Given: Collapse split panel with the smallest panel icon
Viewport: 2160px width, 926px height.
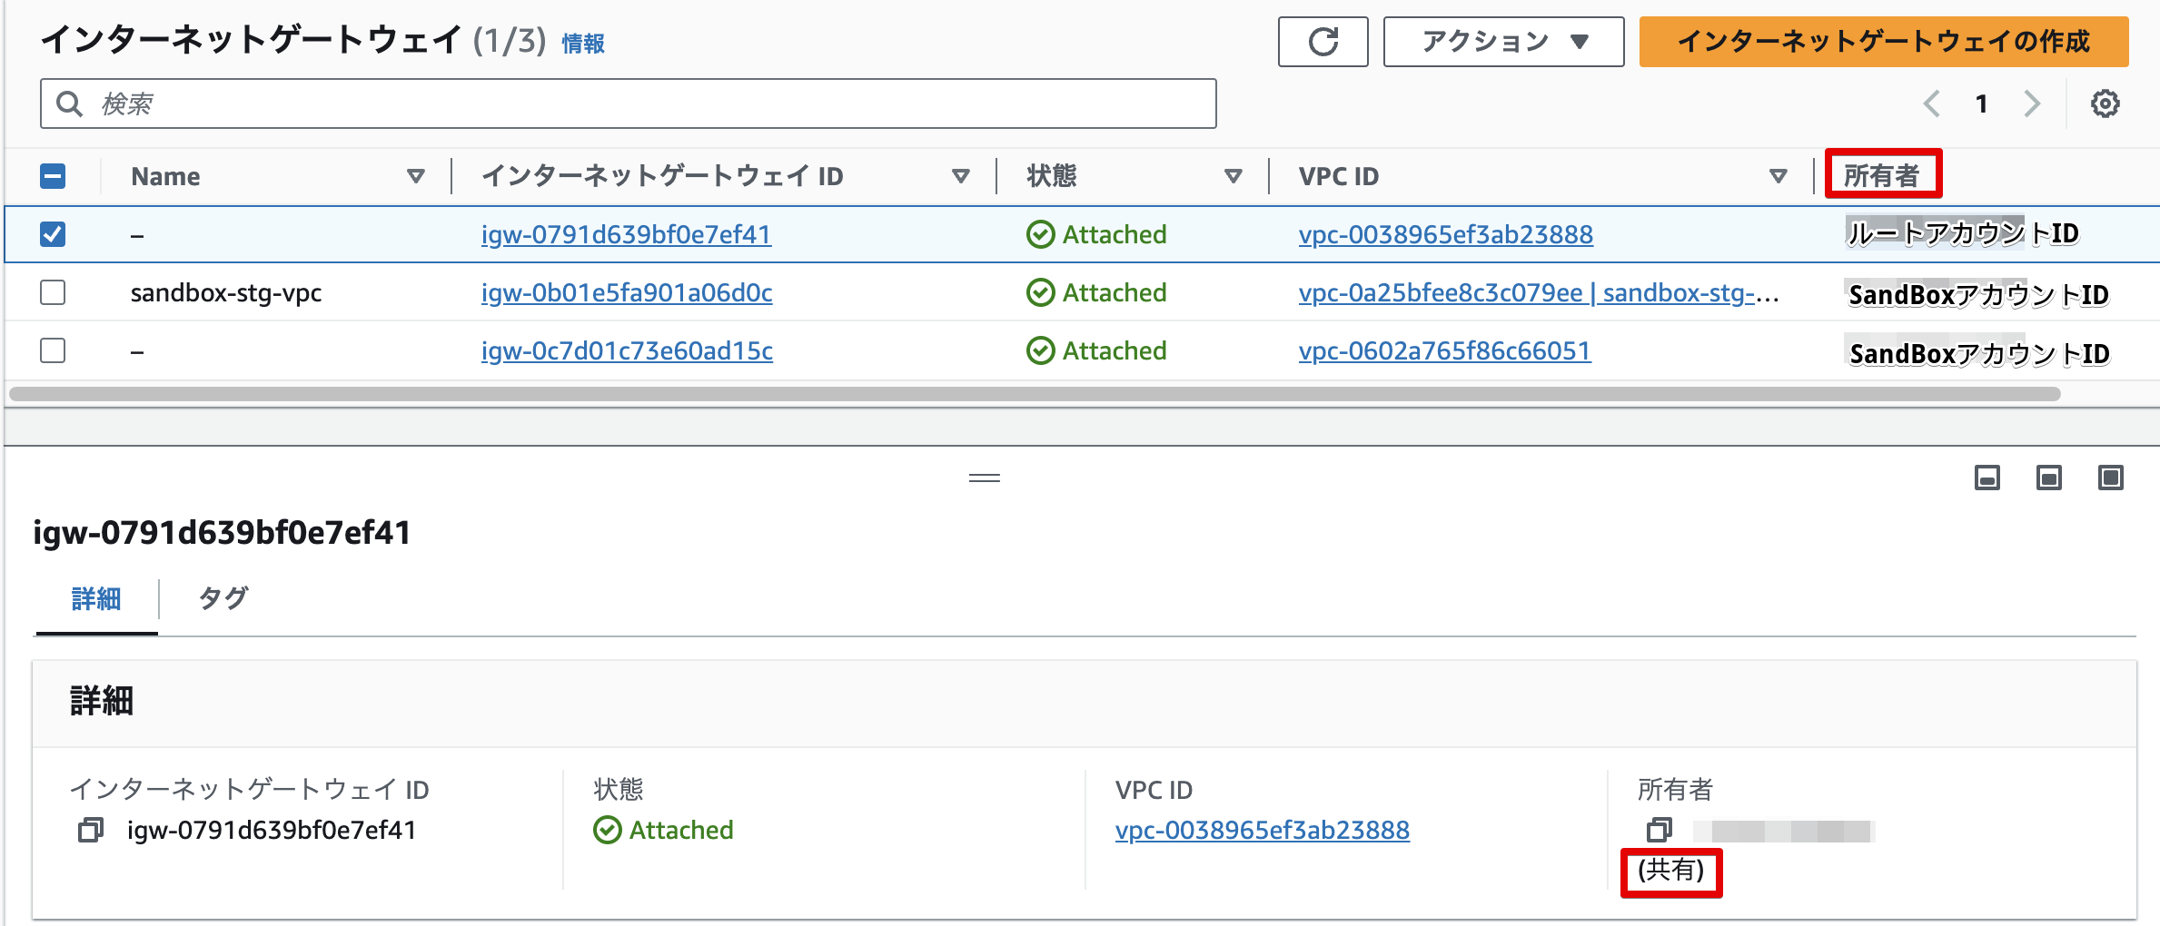Looking at the screenshot, I should point(1986,478).
